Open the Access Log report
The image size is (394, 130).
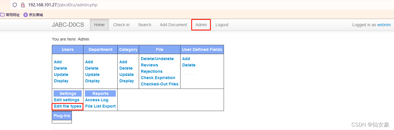pos(97,100)
